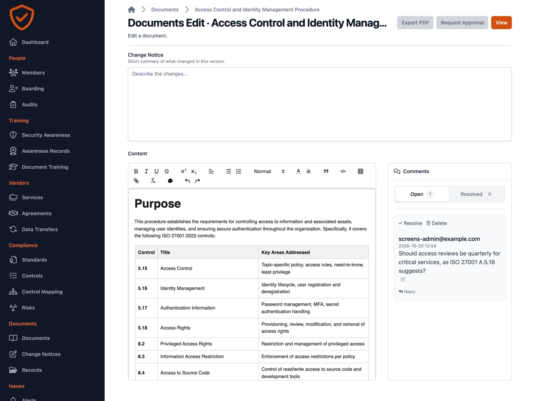Screen dimensions: 541x401
Task: Open Change Notices in the sidebar
Action: pos(41,354)
